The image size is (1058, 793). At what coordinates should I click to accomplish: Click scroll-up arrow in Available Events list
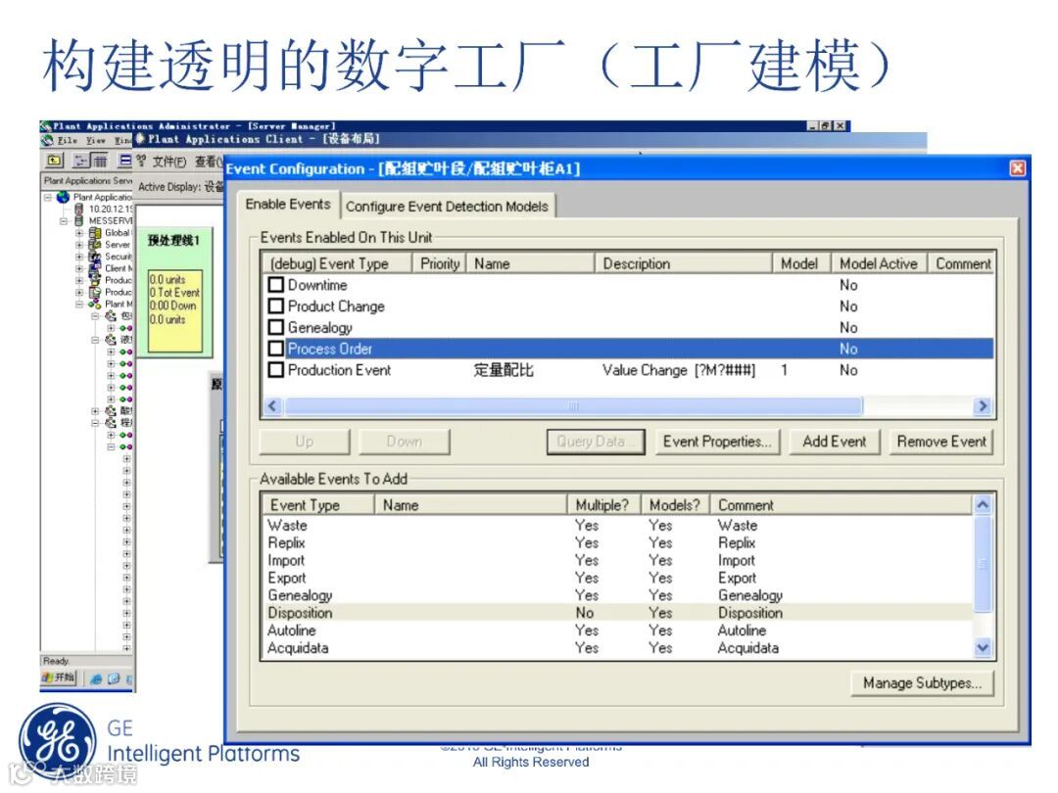(983, 504)
